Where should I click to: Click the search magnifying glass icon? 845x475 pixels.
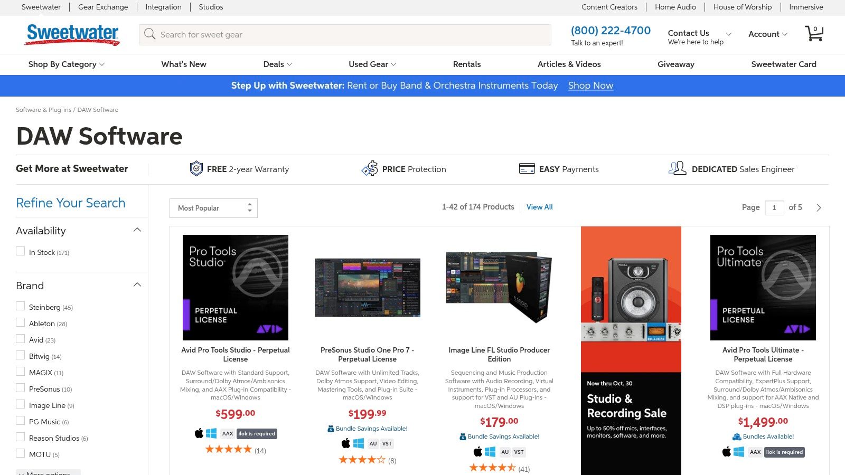150,34
